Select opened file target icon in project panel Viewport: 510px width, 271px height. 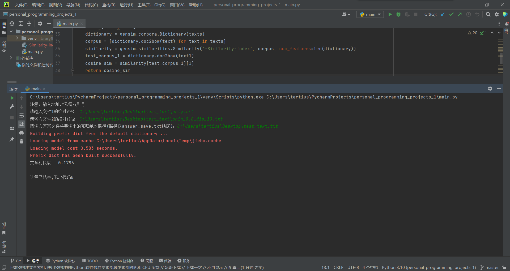point(12,24)
